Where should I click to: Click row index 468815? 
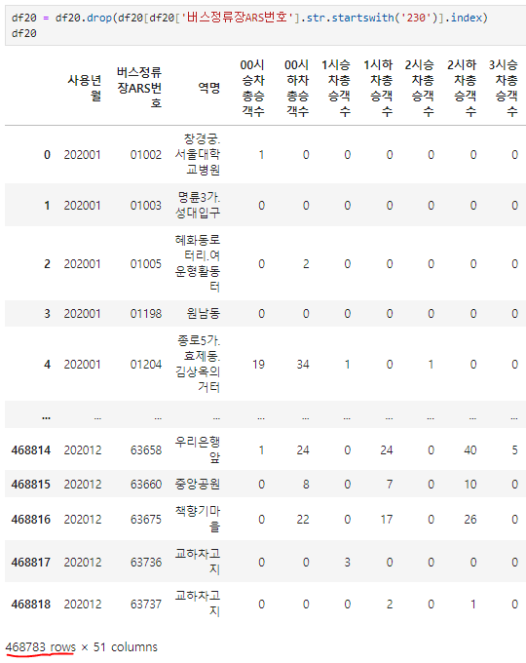point(31,485)
